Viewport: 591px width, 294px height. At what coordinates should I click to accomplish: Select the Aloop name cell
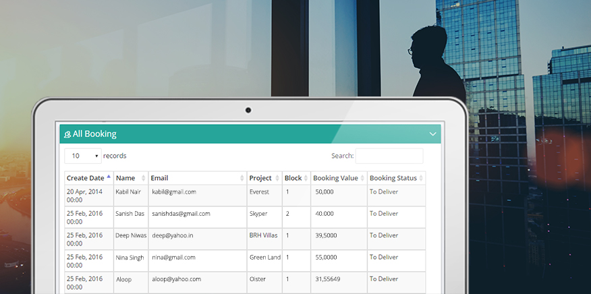point(131,283)
